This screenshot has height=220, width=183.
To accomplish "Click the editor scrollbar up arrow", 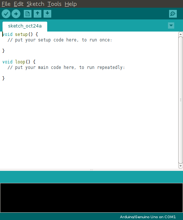I will [180, 34].
